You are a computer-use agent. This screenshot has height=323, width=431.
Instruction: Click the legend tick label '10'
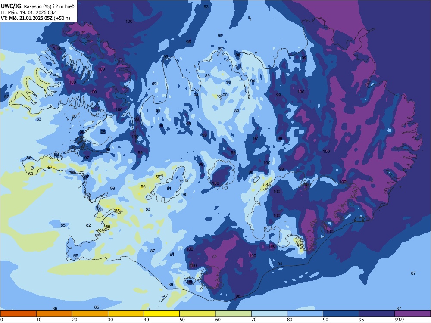click(x=39, y=320)
